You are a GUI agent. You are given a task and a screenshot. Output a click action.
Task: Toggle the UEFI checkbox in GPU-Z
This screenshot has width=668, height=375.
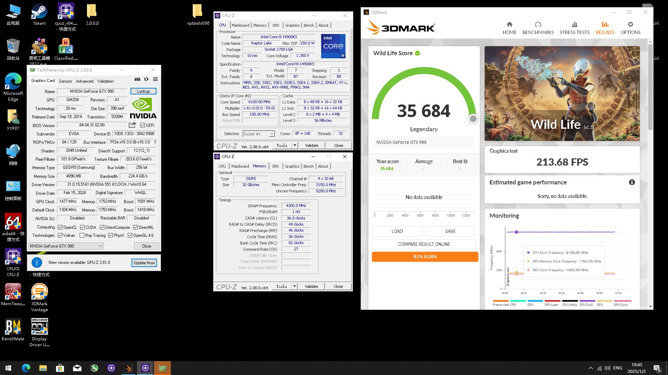click(142, 125)
